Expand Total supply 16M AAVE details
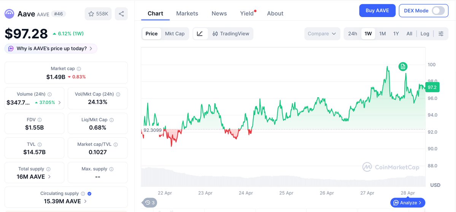This screenshot has height=212, width=456. point(49,177)
